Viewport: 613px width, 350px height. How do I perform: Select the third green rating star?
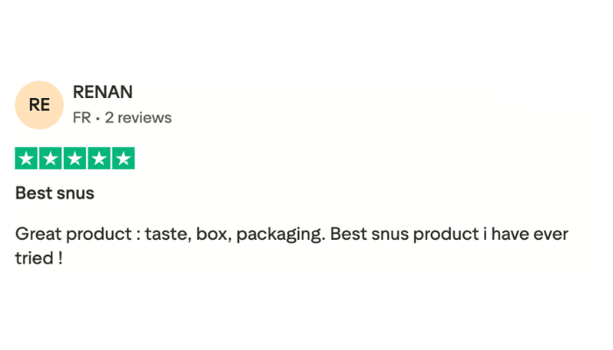click(74, 158)
